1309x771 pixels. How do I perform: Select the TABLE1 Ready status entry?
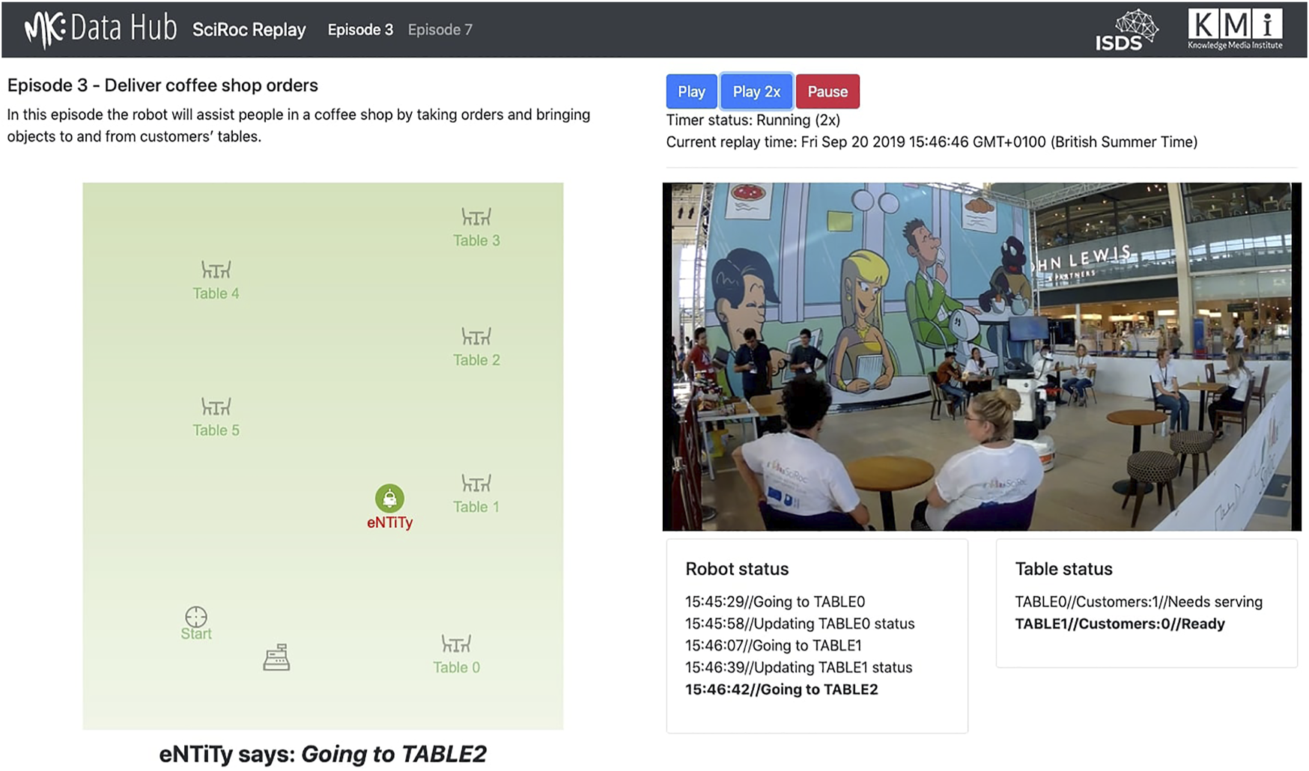1120,624
